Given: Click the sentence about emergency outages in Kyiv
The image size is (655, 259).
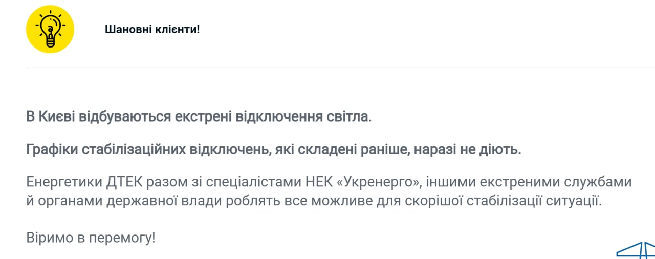Looking at the screenshot, I should point(199,116).
